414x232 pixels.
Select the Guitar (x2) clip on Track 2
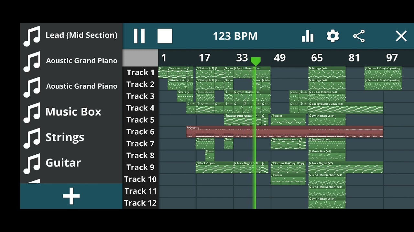177,84
